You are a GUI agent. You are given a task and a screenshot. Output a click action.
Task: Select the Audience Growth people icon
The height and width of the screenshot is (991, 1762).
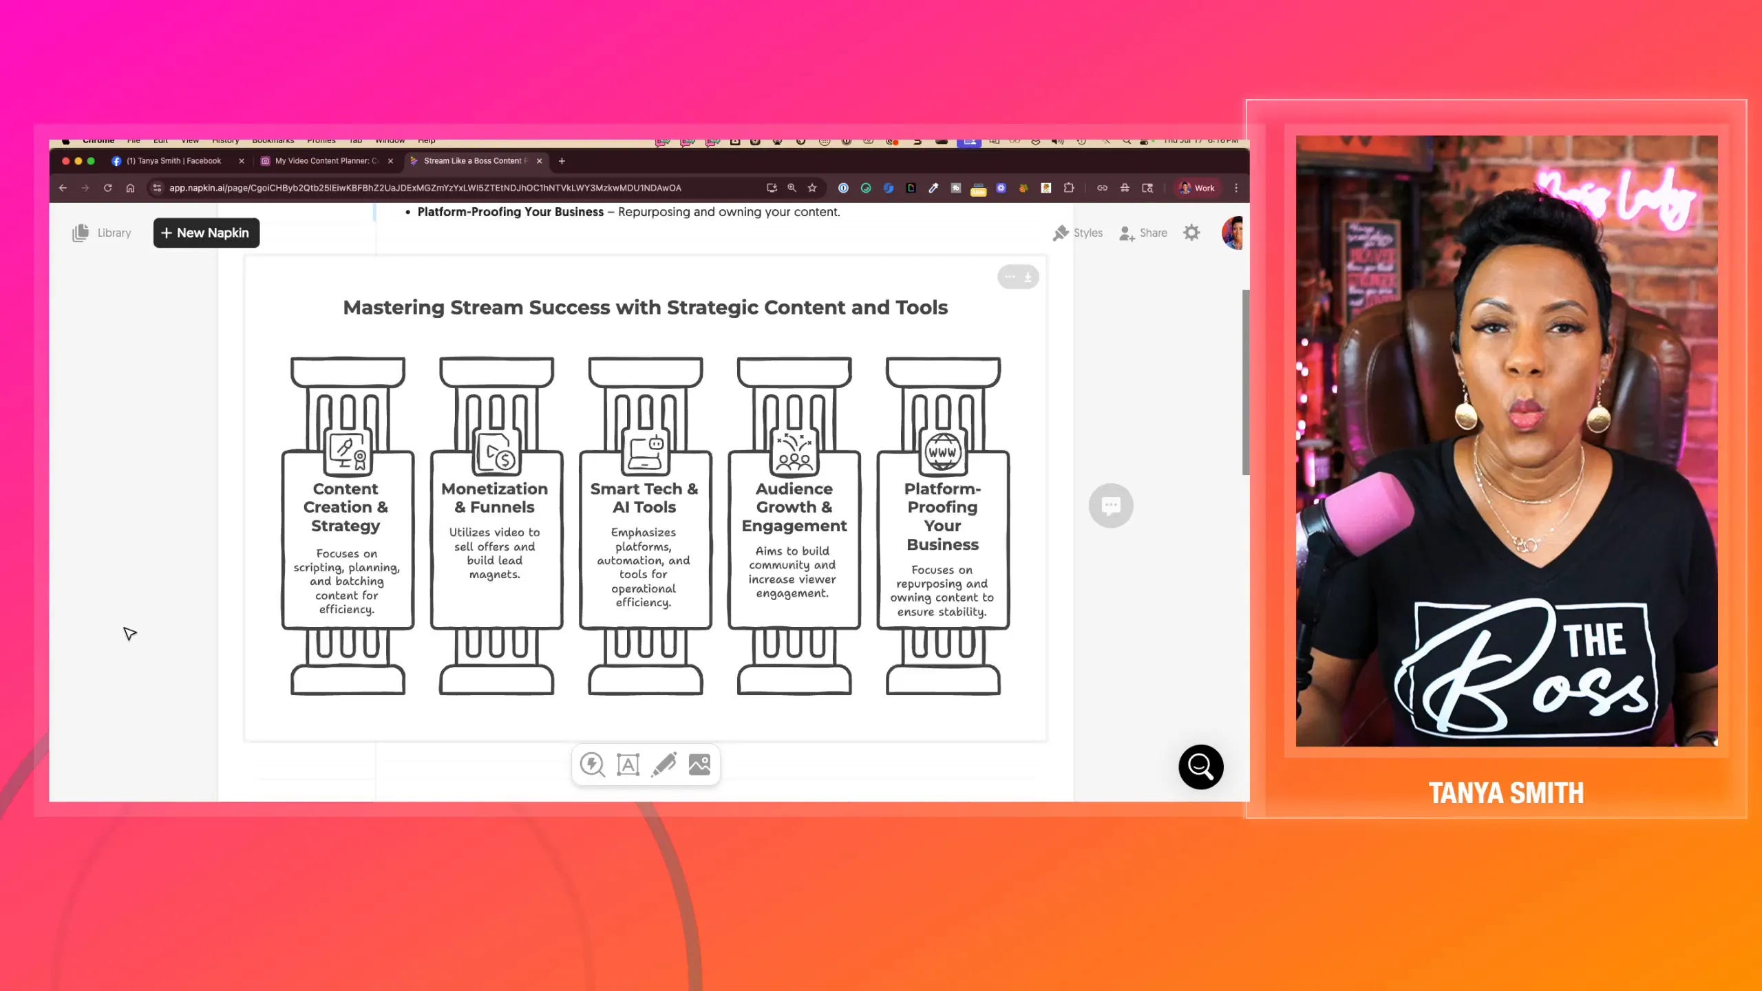[x=794, y=452]
